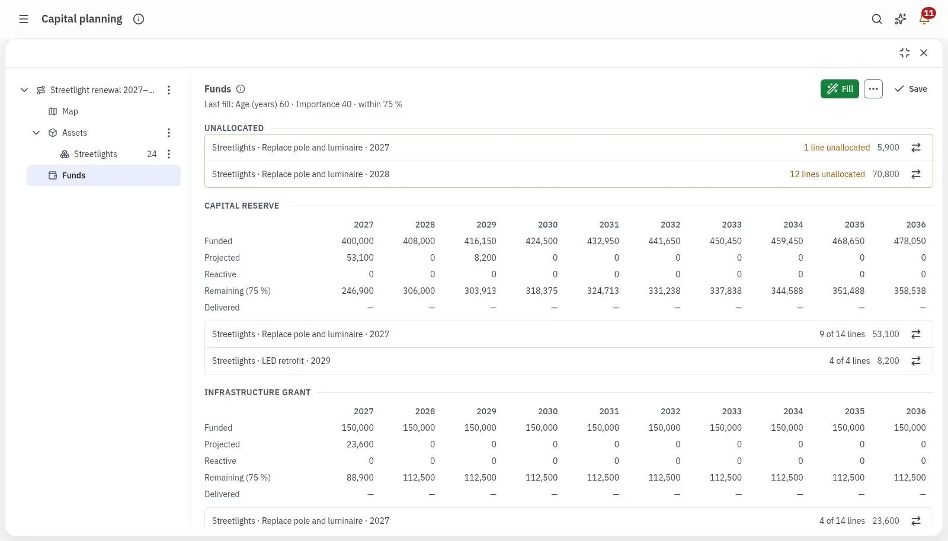948x541 pixels.
Task: Collapse the Assets tree node
Action: (x=36, y=133)
